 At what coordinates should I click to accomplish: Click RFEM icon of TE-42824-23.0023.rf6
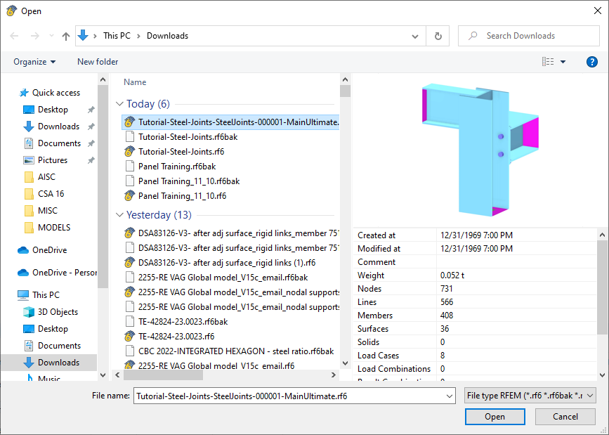(x=129, y=336)
